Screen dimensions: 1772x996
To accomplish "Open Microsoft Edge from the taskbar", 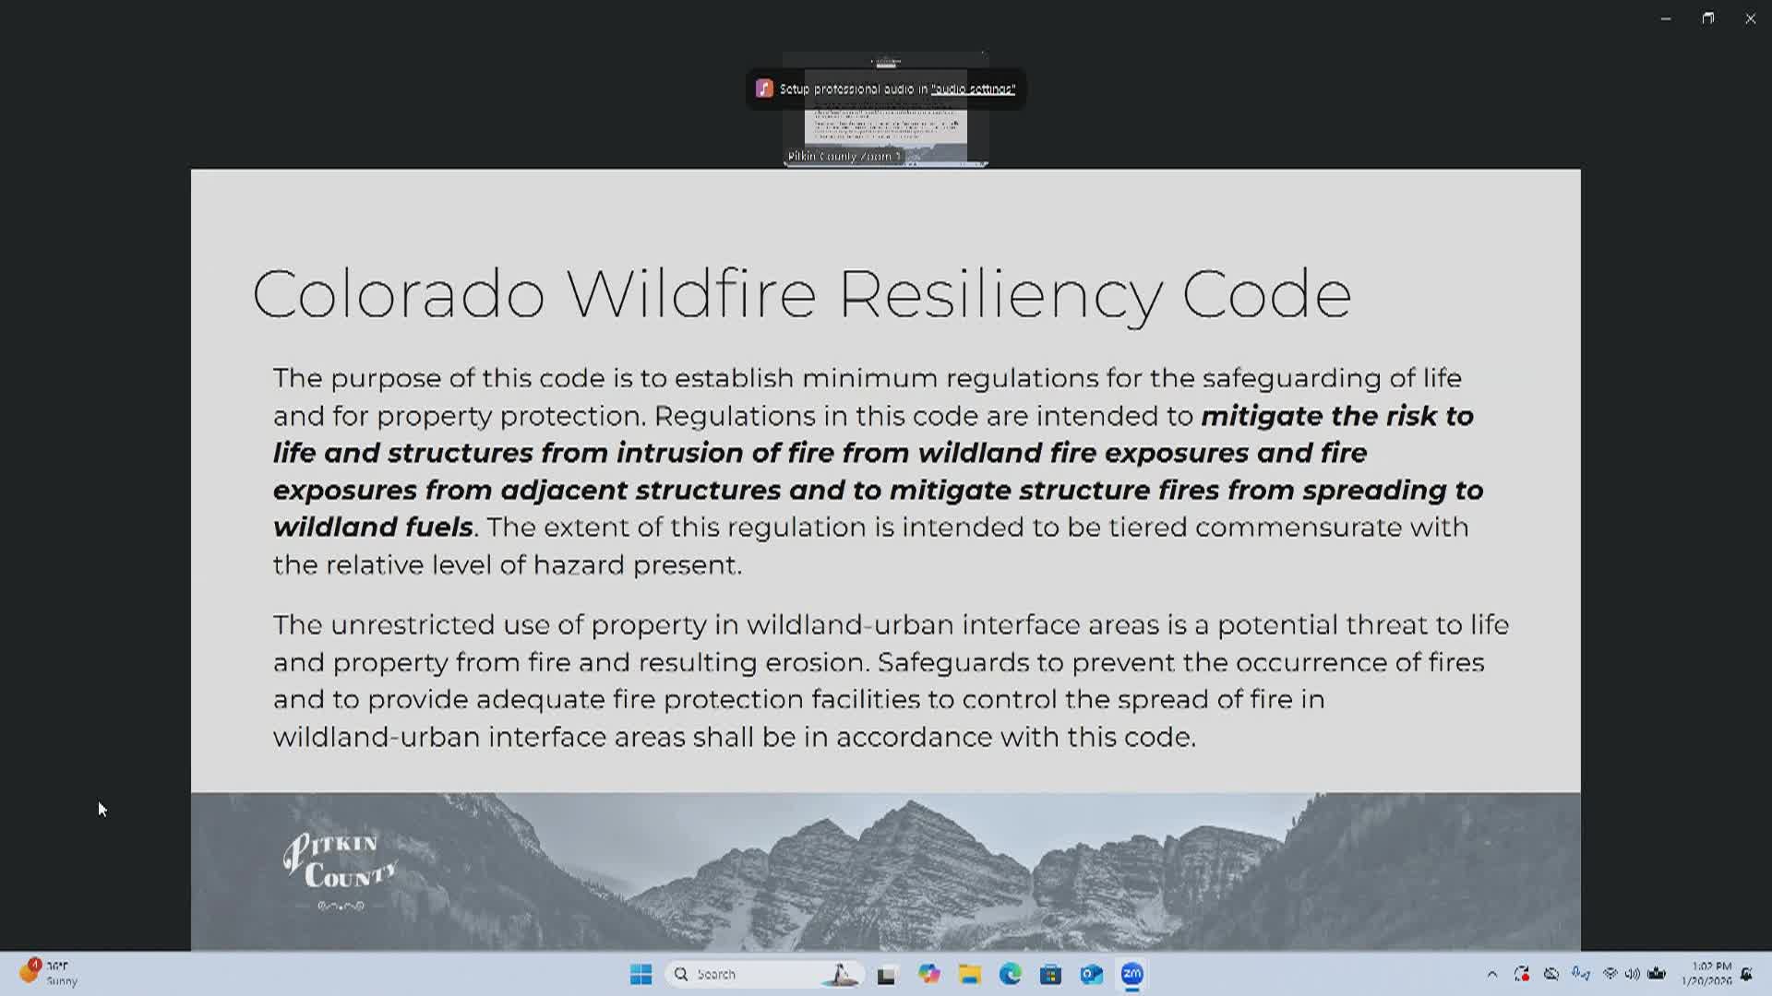I will [1010, 974].
